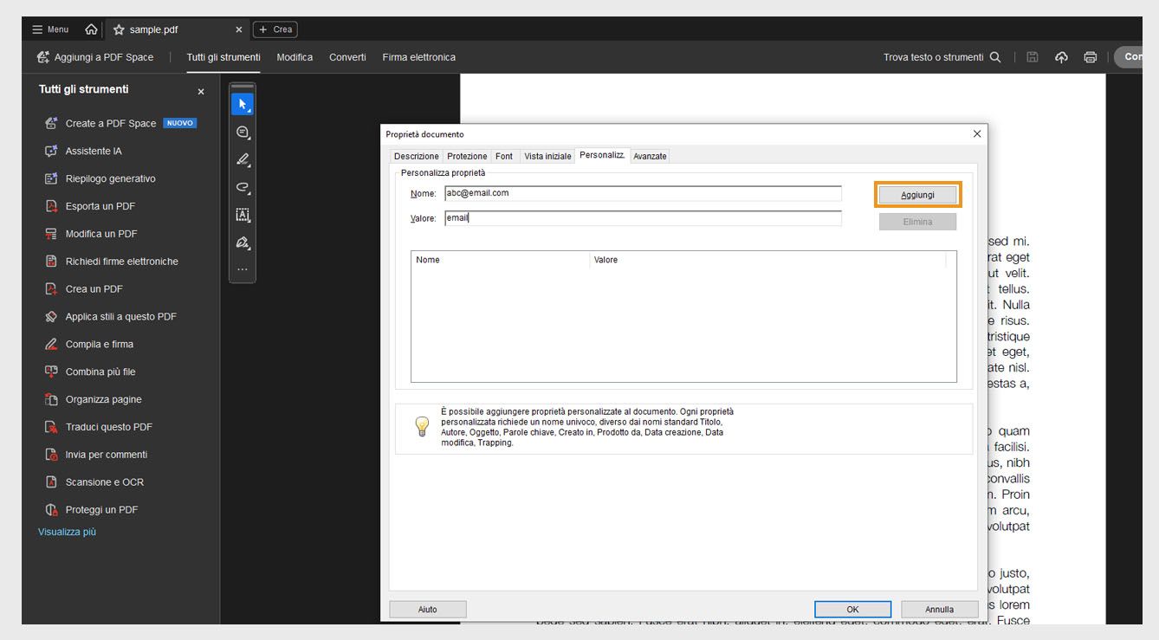
Task: Click the Annulla button
Action: pos(939,610)
